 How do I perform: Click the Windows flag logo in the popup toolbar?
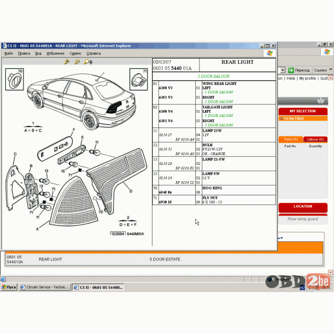(269, 53)
